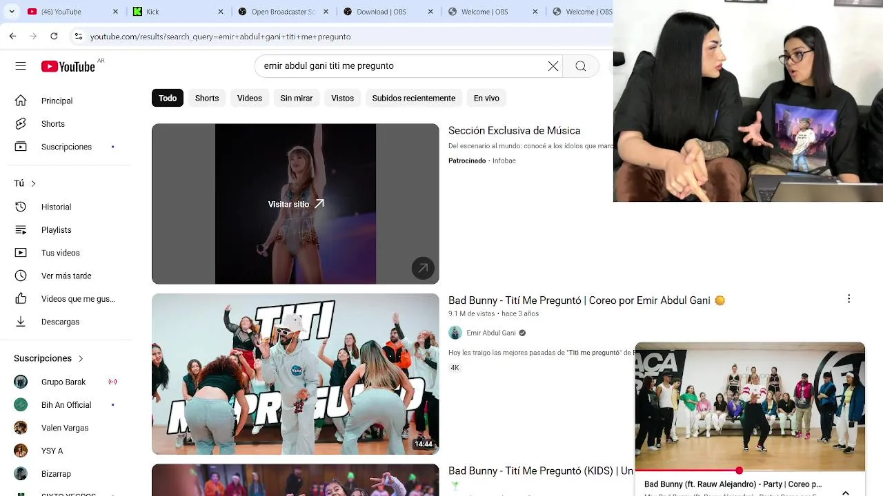Switch to Open Broadcaster Software tab
883x496 pixels.
pyautogui.click(x=283, y=12)
